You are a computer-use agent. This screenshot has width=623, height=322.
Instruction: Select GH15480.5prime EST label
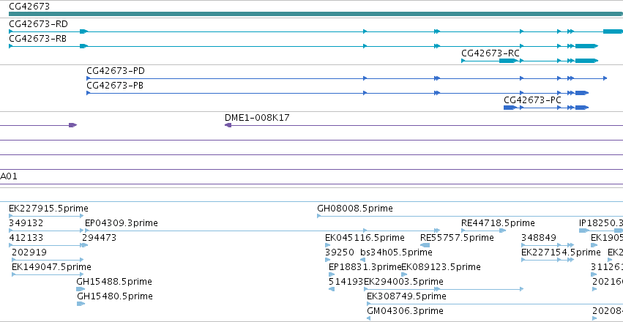115,296
